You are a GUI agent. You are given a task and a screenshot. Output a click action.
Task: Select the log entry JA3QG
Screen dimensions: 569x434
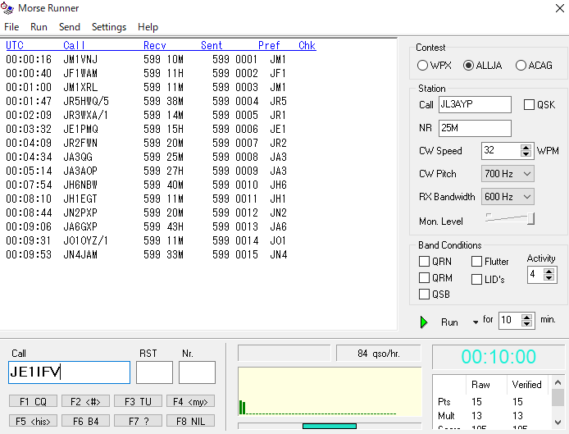pos(78,157)
